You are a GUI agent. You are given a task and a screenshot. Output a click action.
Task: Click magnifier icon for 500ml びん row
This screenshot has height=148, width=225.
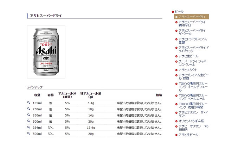[28, 134]
